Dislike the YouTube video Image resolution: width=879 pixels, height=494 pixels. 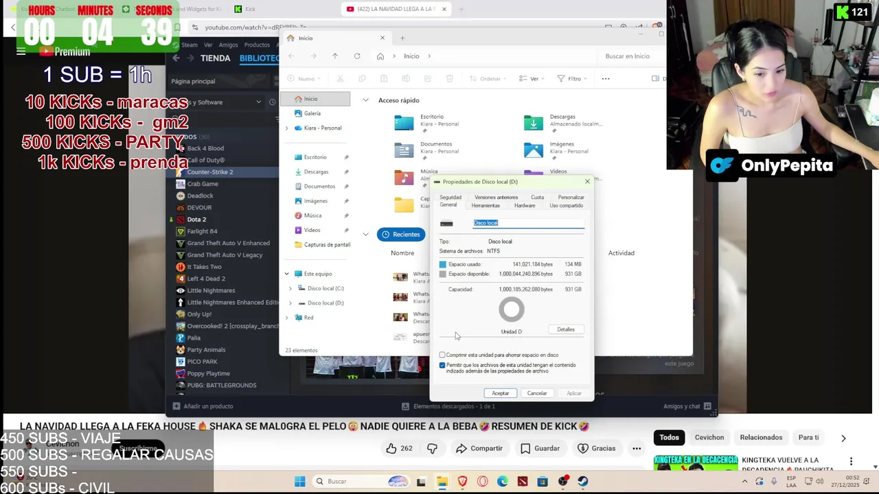click(432, 448)
